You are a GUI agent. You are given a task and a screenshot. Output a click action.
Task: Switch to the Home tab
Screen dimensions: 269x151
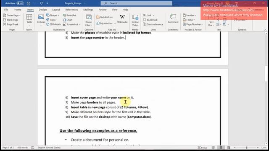[x=18, y=10]
